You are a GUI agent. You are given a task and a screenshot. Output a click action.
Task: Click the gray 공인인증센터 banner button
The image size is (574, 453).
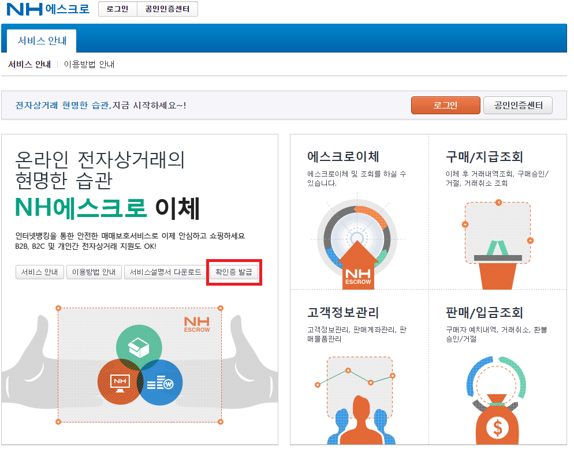pyautogui.click(x=518, y=106)
